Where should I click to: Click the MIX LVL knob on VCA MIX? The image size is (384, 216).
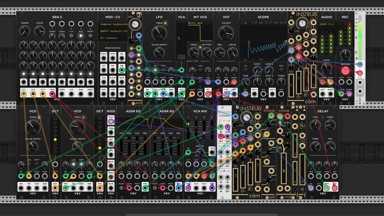coord(200,152)
